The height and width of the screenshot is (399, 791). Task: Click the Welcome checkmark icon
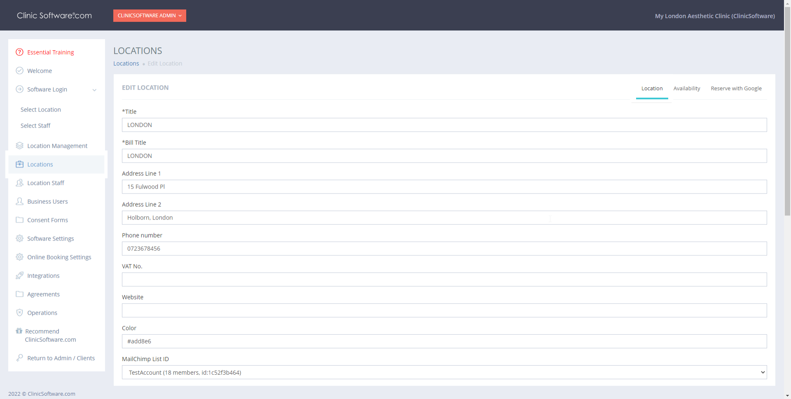19,71
